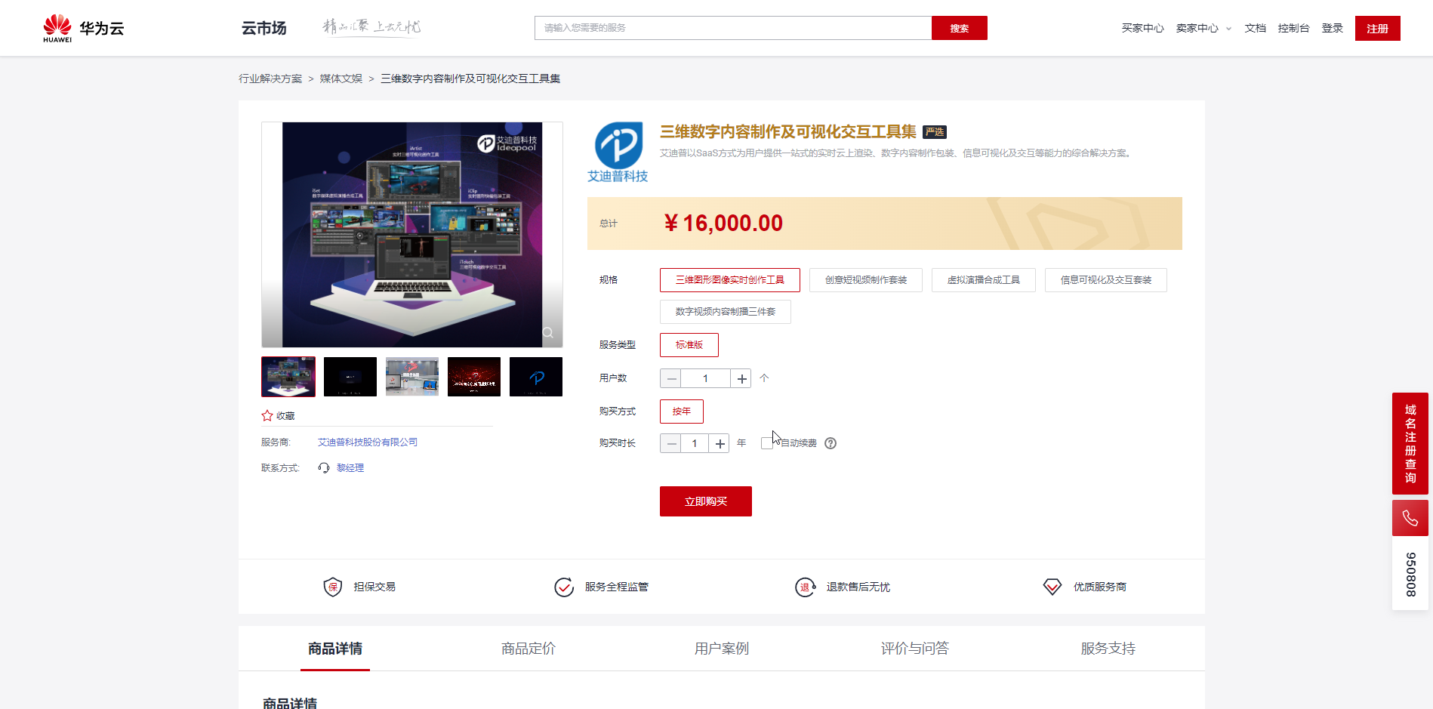Screen dimensions: 1433x709
Task: Click the 黎经理 contact headset icon
Action: pyautogui.click(x=324, y=468)
